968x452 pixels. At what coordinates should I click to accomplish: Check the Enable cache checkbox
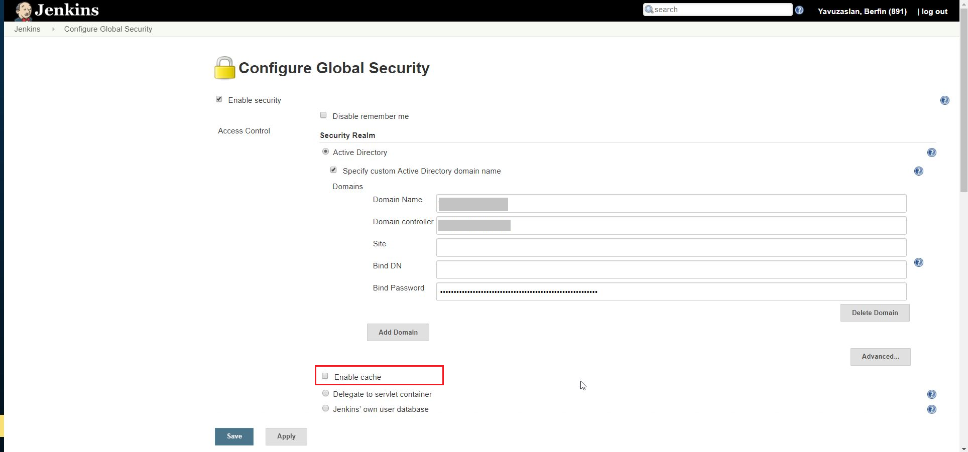(325, 376)
